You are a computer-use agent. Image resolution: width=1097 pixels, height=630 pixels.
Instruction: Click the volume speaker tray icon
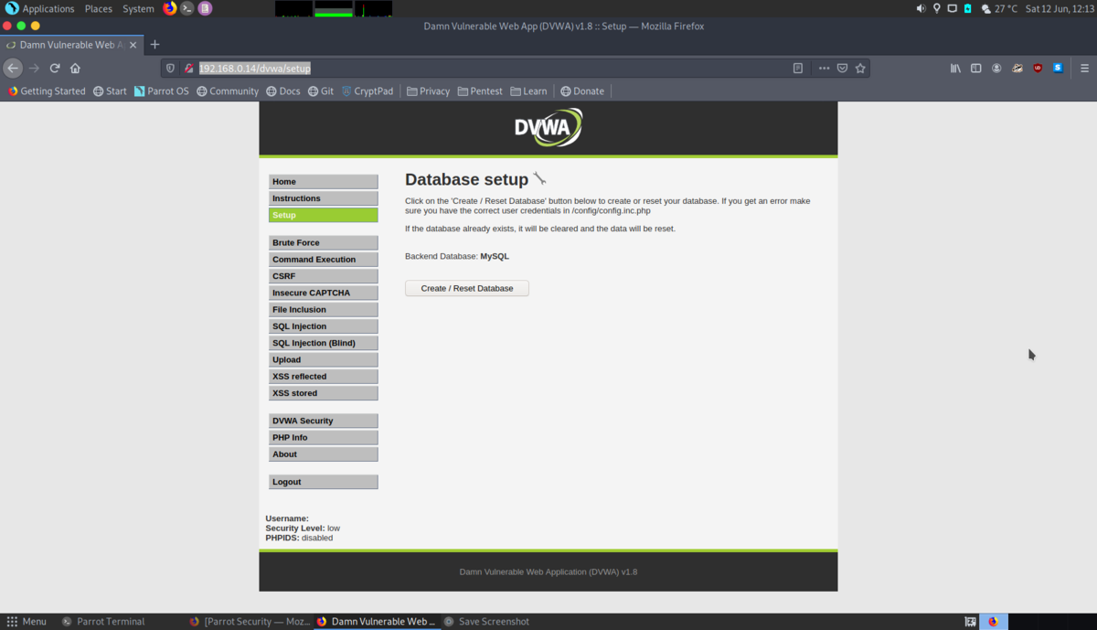pyautogui.click(x=921, y=8)
